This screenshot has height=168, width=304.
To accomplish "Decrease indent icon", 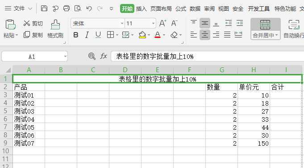I will coord(229,23).
